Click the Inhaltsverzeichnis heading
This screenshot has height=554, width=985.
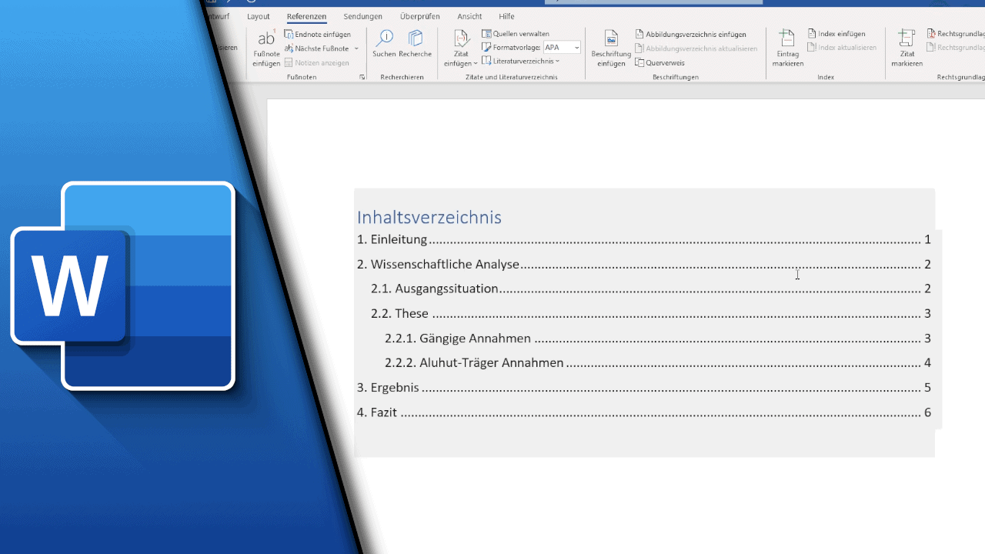point(429,218)
